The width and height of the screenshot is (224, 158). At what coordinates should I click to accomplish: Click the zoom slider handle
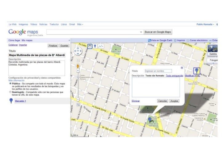[x=78, y=77]
